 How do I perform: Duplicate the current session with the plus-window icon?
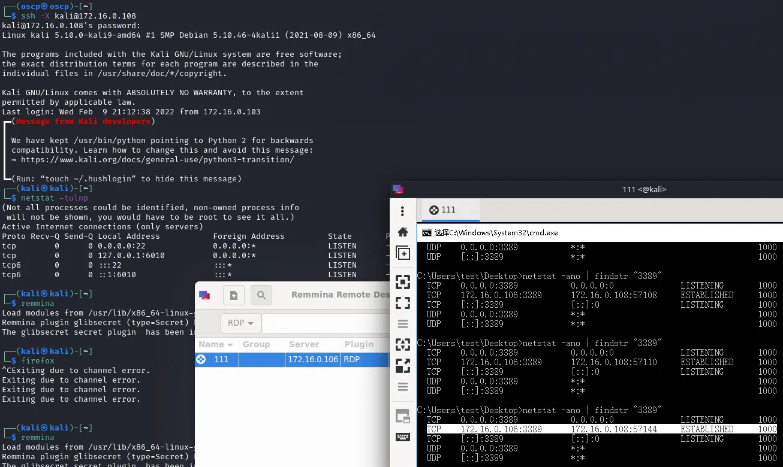403,253
